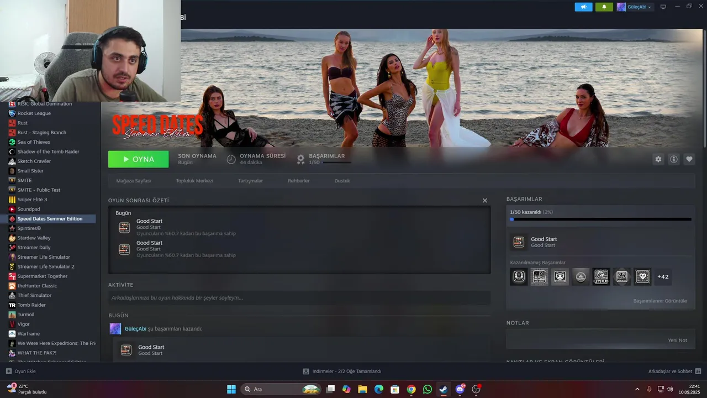707x398 pixels.
Task: Click the SMITE - Public Test icon
Action: click(12, 190)
